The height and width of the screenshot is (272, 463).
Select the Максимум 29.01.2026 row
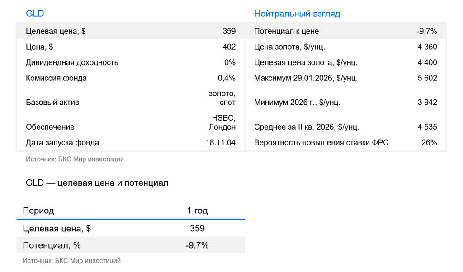[345, 78]
